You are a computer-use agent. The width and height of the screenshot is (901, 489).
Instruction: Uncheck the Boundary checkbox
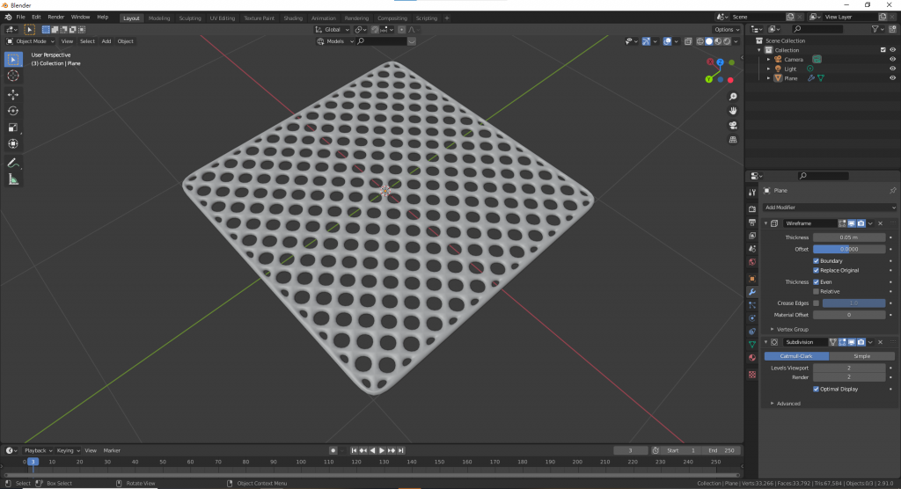pos(817,260)
